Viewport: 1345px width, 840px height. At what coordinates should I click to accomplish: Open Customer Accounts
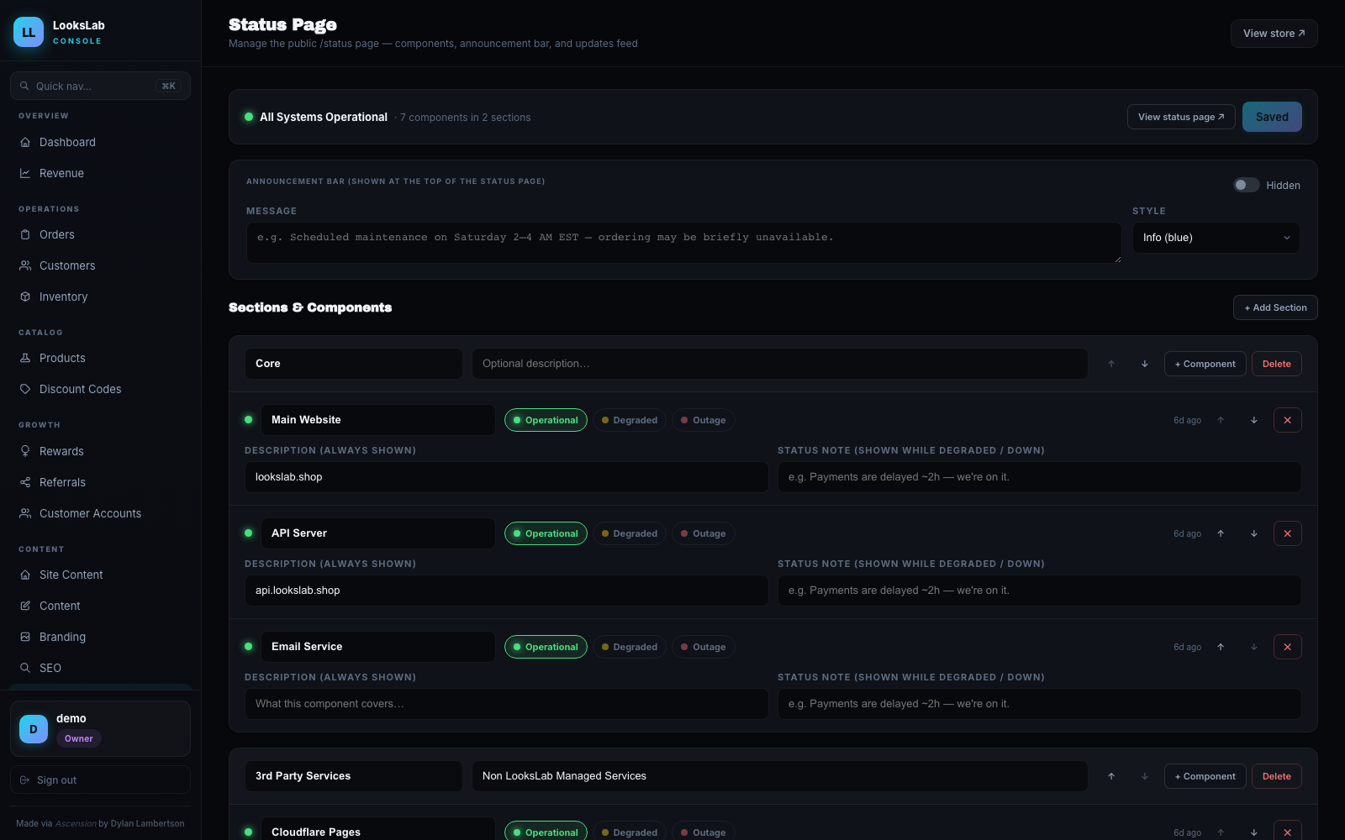click(100, 513)
